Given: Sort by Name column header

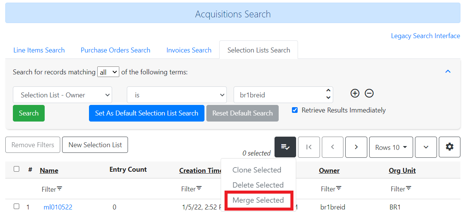Looking at the screenshot, I should [x=49, y=170].
